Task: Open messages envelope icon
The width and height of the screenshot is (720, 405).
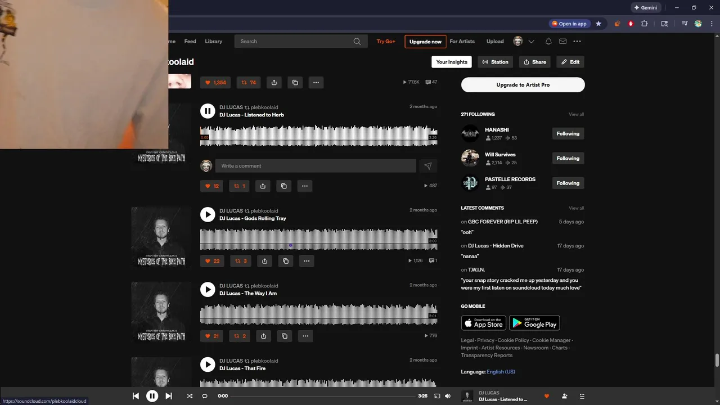Action: 562,41
